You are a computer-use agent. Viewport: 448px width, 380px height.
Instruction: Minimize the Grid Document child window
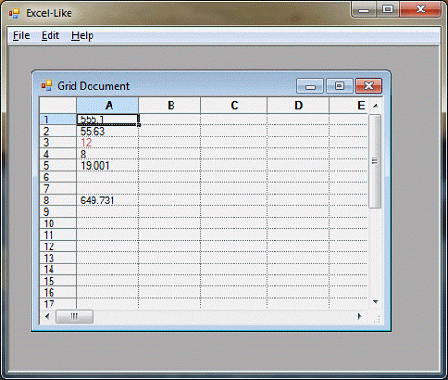point(310,86)
